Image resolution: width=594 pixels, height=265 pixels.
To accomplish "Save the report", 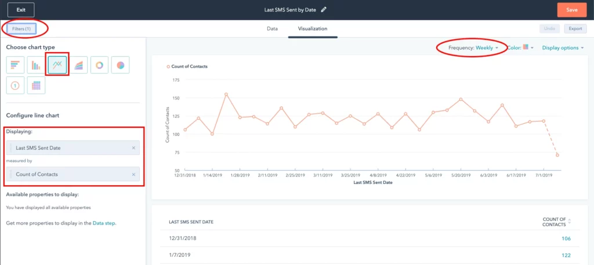I will coord(571,10).
